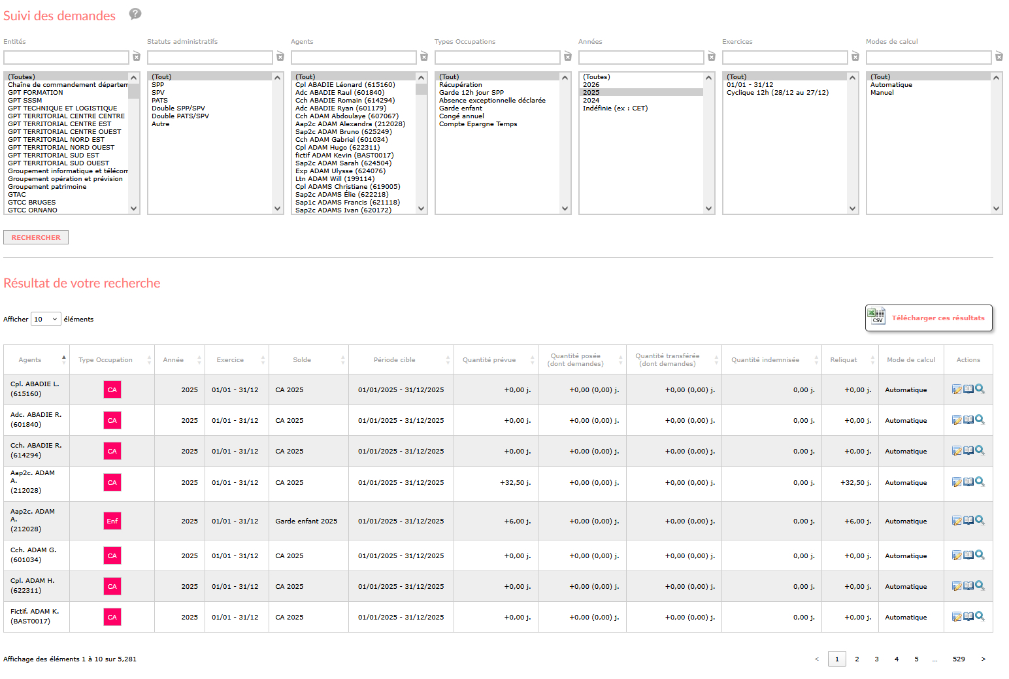Sort results by Période cible column
This screenshot has height=679, width=1009.
pos(401,359)
